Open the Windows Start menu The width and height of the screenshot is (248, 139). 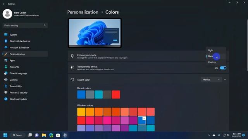coord(5,135)
